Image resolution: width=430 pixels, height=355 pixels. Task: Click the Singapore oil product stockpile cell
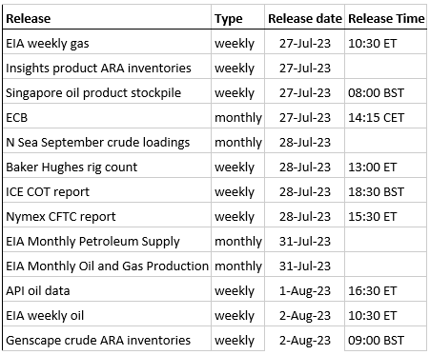tap(107, 92)
